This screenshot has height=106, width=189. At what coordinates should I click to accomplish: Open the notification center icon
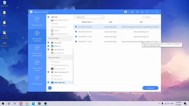pos(185,103)
